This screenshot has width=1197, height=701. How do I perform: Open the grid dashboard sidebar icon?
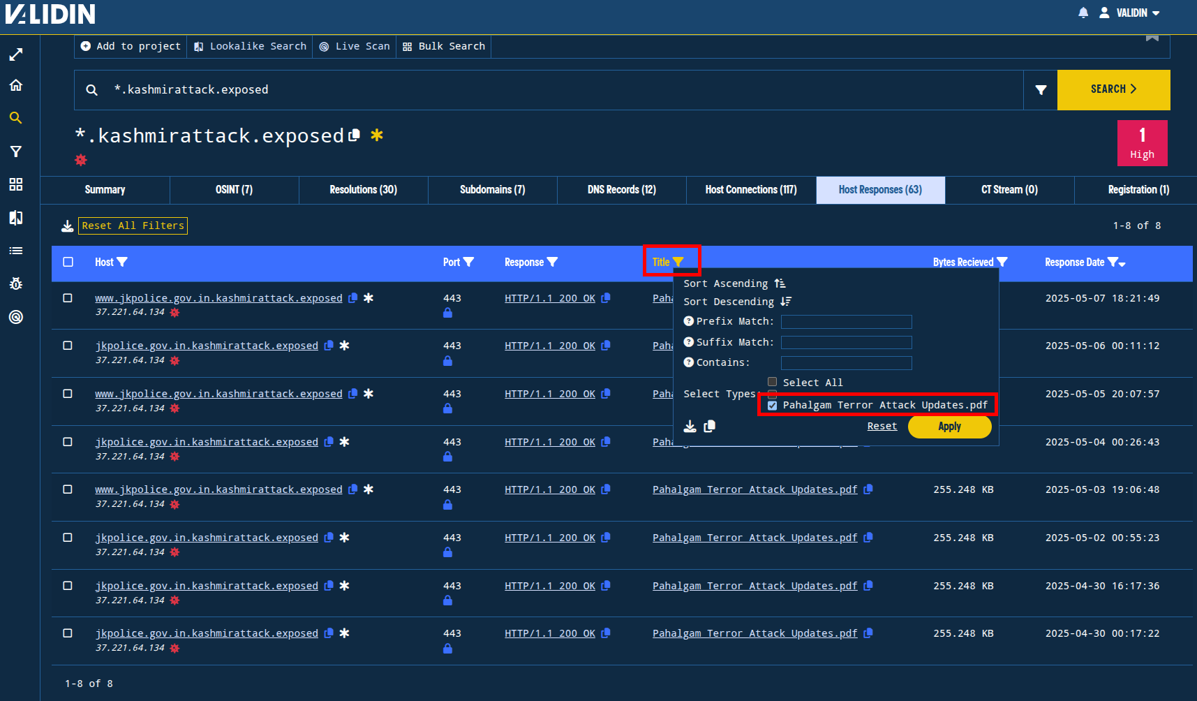coord(16,184)
